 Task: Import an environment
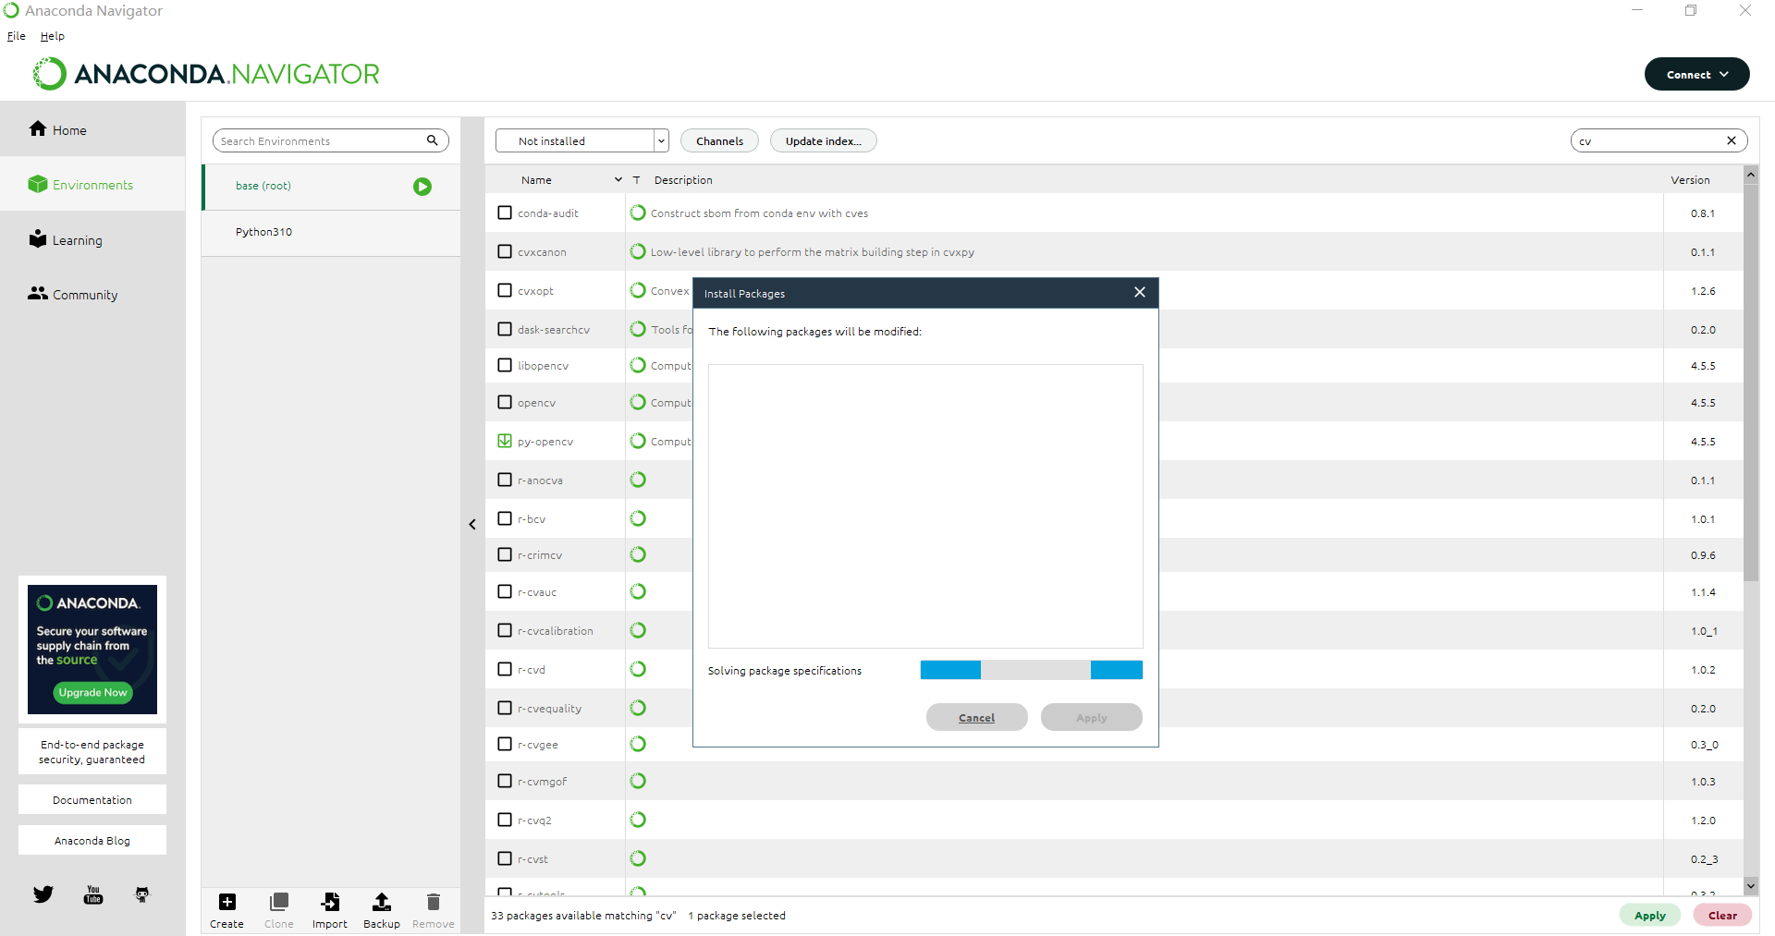pos(330,910)
